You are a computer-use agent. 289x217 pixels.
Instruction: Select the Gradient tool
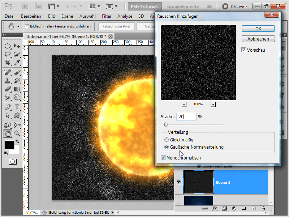(17, 89)
